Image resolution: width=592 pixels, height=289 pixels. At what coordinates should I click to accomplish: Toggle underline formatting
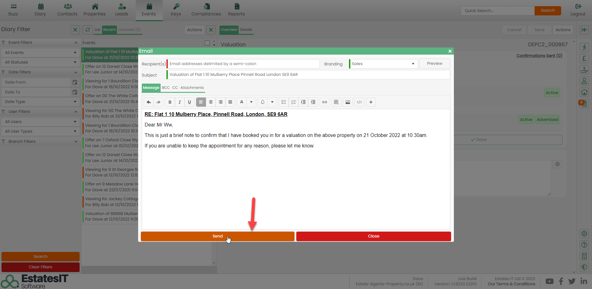[189, 102]
